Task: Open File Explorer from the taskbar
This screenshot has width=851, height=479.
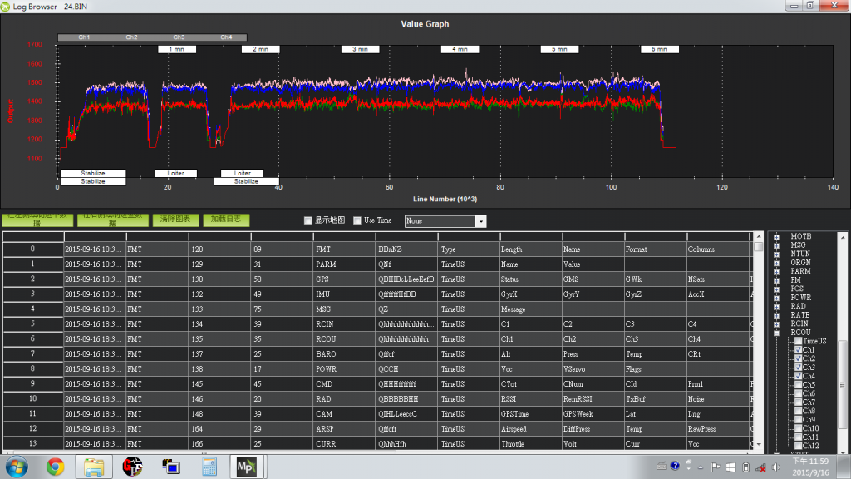Action: (94, 467)
